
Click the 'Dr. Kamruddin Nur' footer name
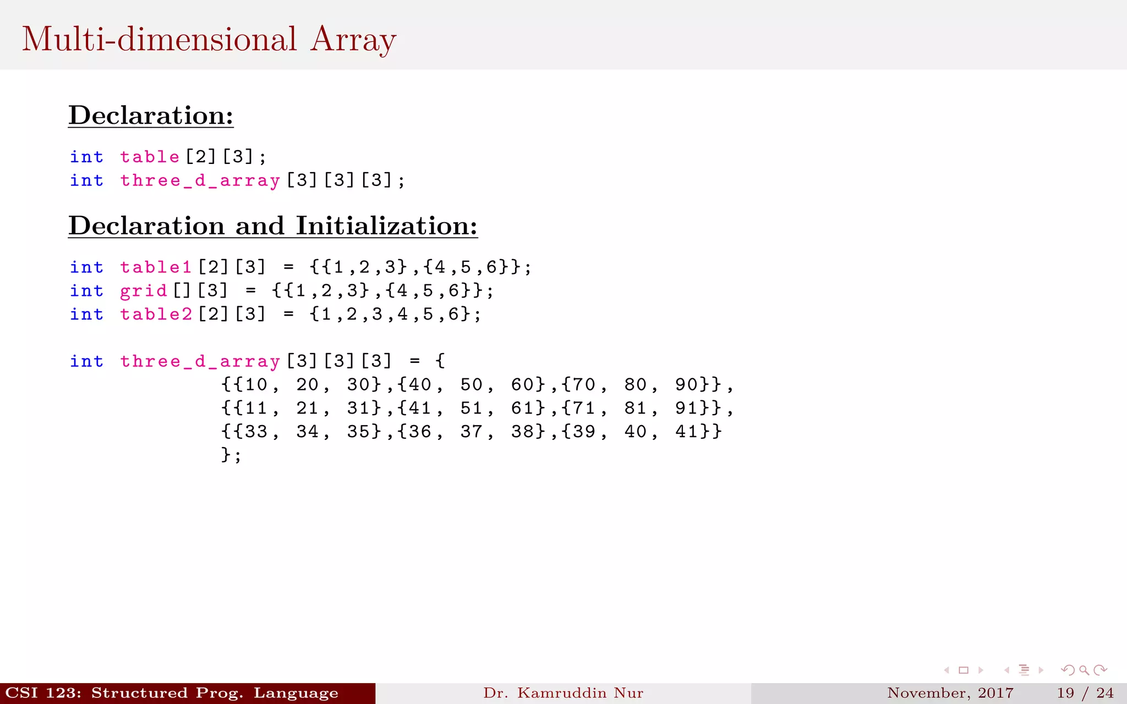(563, 693)
